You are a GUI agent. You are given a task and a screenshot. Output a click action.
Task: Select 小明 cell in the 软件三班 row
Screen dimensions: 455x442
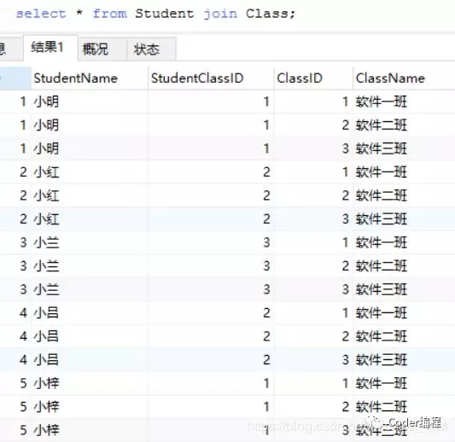click(x=90, y=148)
